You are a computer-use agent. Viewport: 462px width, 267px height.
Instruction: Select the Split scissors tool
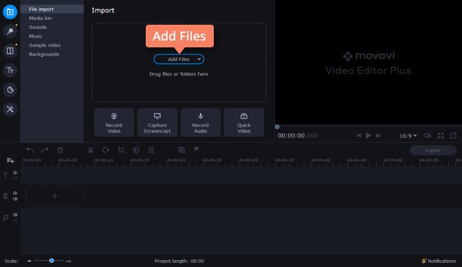91,150
